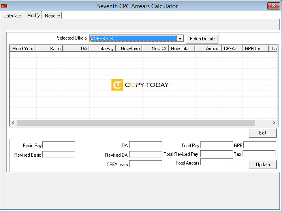Click the DA column header
Screen dimensions: 282x212
coord(76,49)
